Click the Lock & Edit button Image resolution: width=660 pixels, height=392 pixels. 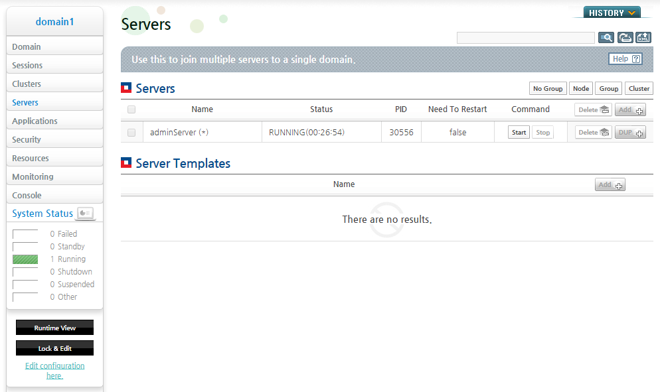pos(54,348)
